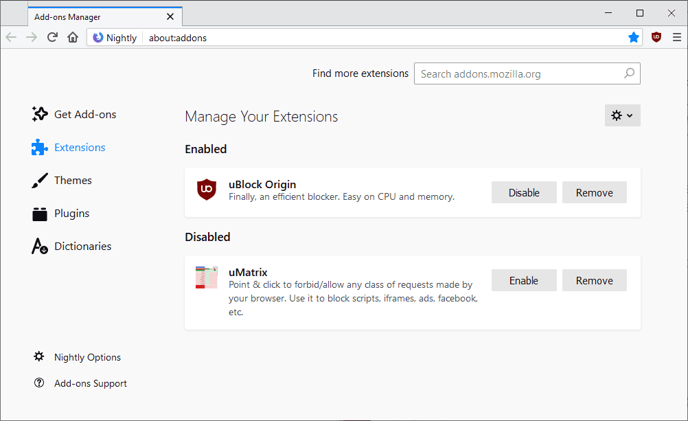The height and width of the screenshot is (421, 688).
Task: Click the search magnifier icon
Action: pos(629,73)
